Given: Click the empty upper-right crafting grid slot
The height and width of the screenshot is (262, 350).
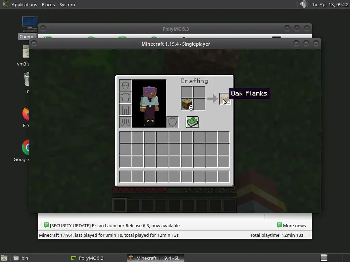Looking at the screenshot, I should (x=199, y=92).
